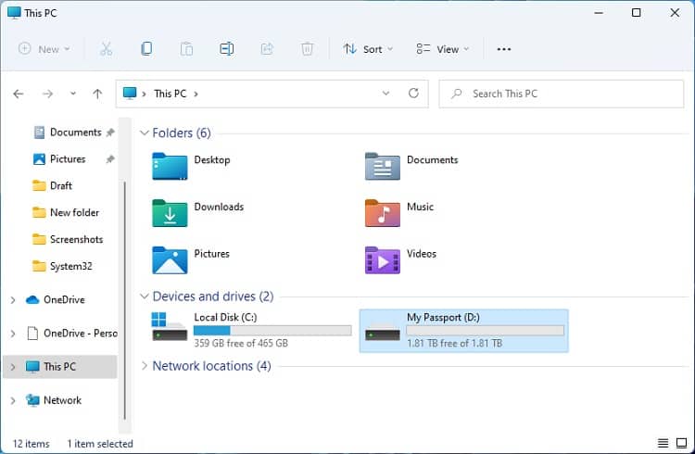695x454 pixels.
Task: Click the Copy icon in toolbar
Action: [146, 49]
